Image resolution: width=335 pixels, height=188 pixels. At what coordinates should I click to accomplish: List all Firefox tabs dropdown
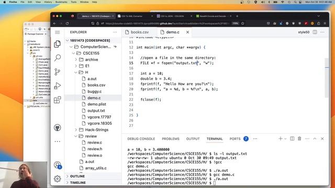(319, 16)
